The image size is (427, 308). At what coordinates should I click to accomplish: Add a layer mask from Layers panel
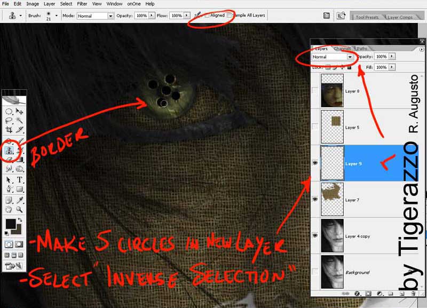pos(368,293)
